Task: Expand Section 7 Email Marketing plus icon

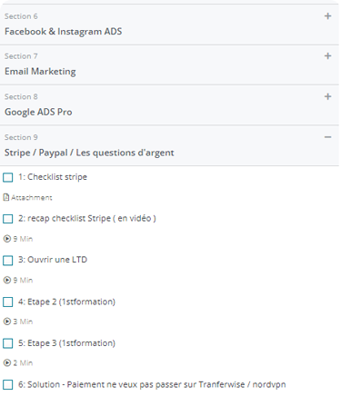Action: pyautogui.click(x=327, y=56)
